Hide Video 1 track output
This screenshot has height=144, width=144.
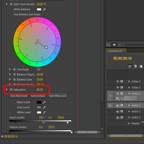point(118,93)
